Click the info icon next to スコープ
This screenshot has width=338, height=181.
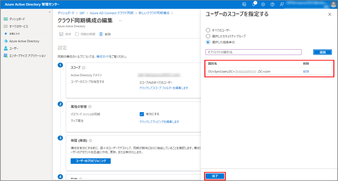click(84, 68)
